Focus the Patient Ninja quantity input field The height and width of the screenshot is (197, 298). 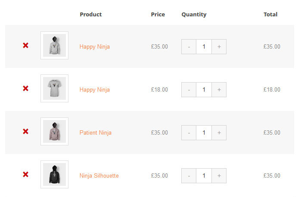click(204, 132)
